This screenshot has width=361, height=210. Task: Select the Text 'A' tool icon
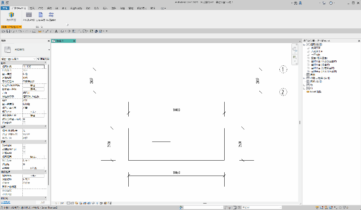click(56, 31)
